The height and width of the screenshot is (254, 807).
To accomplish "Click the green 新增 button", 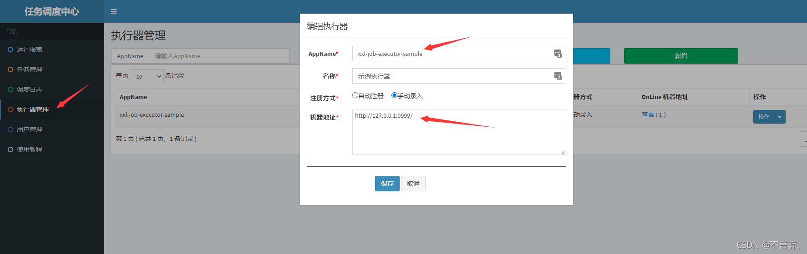I will (681, 56).
